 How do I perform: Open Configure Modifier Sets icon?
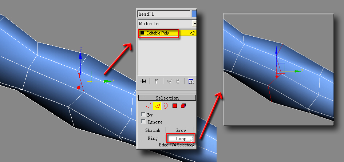(191, 81)
